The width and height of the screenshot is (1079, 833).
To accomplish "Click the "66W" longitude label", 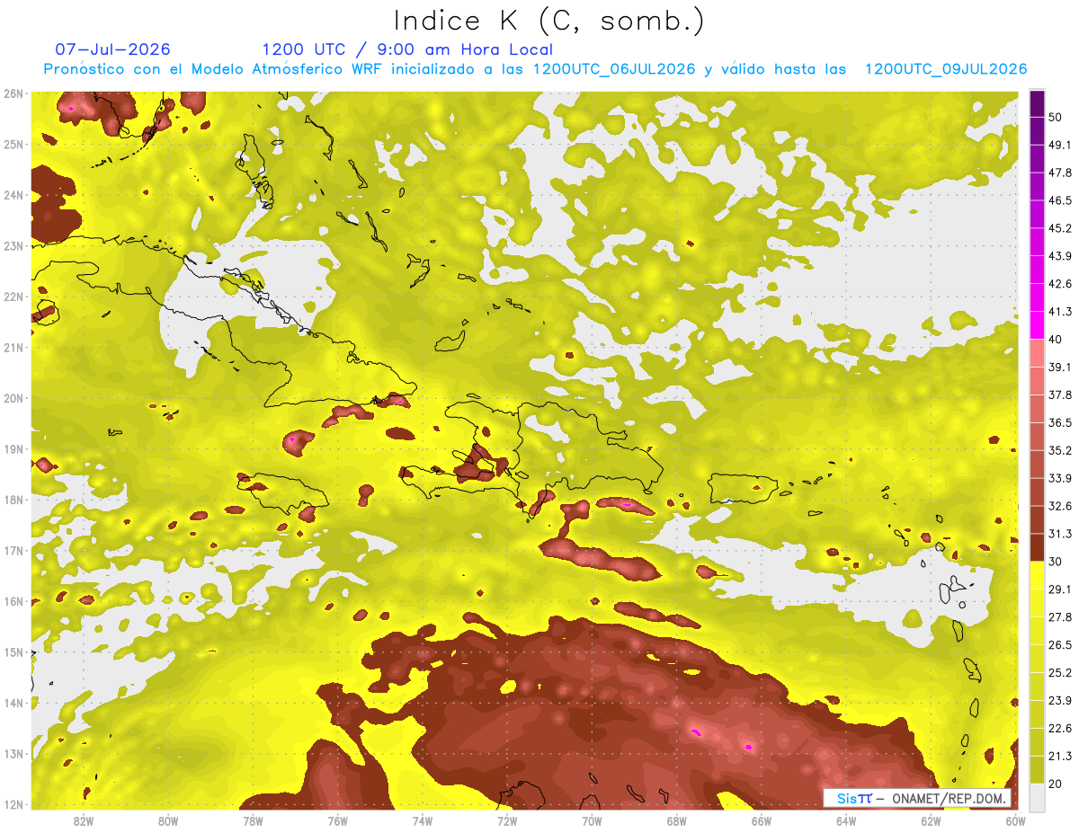I will (761, 820).
